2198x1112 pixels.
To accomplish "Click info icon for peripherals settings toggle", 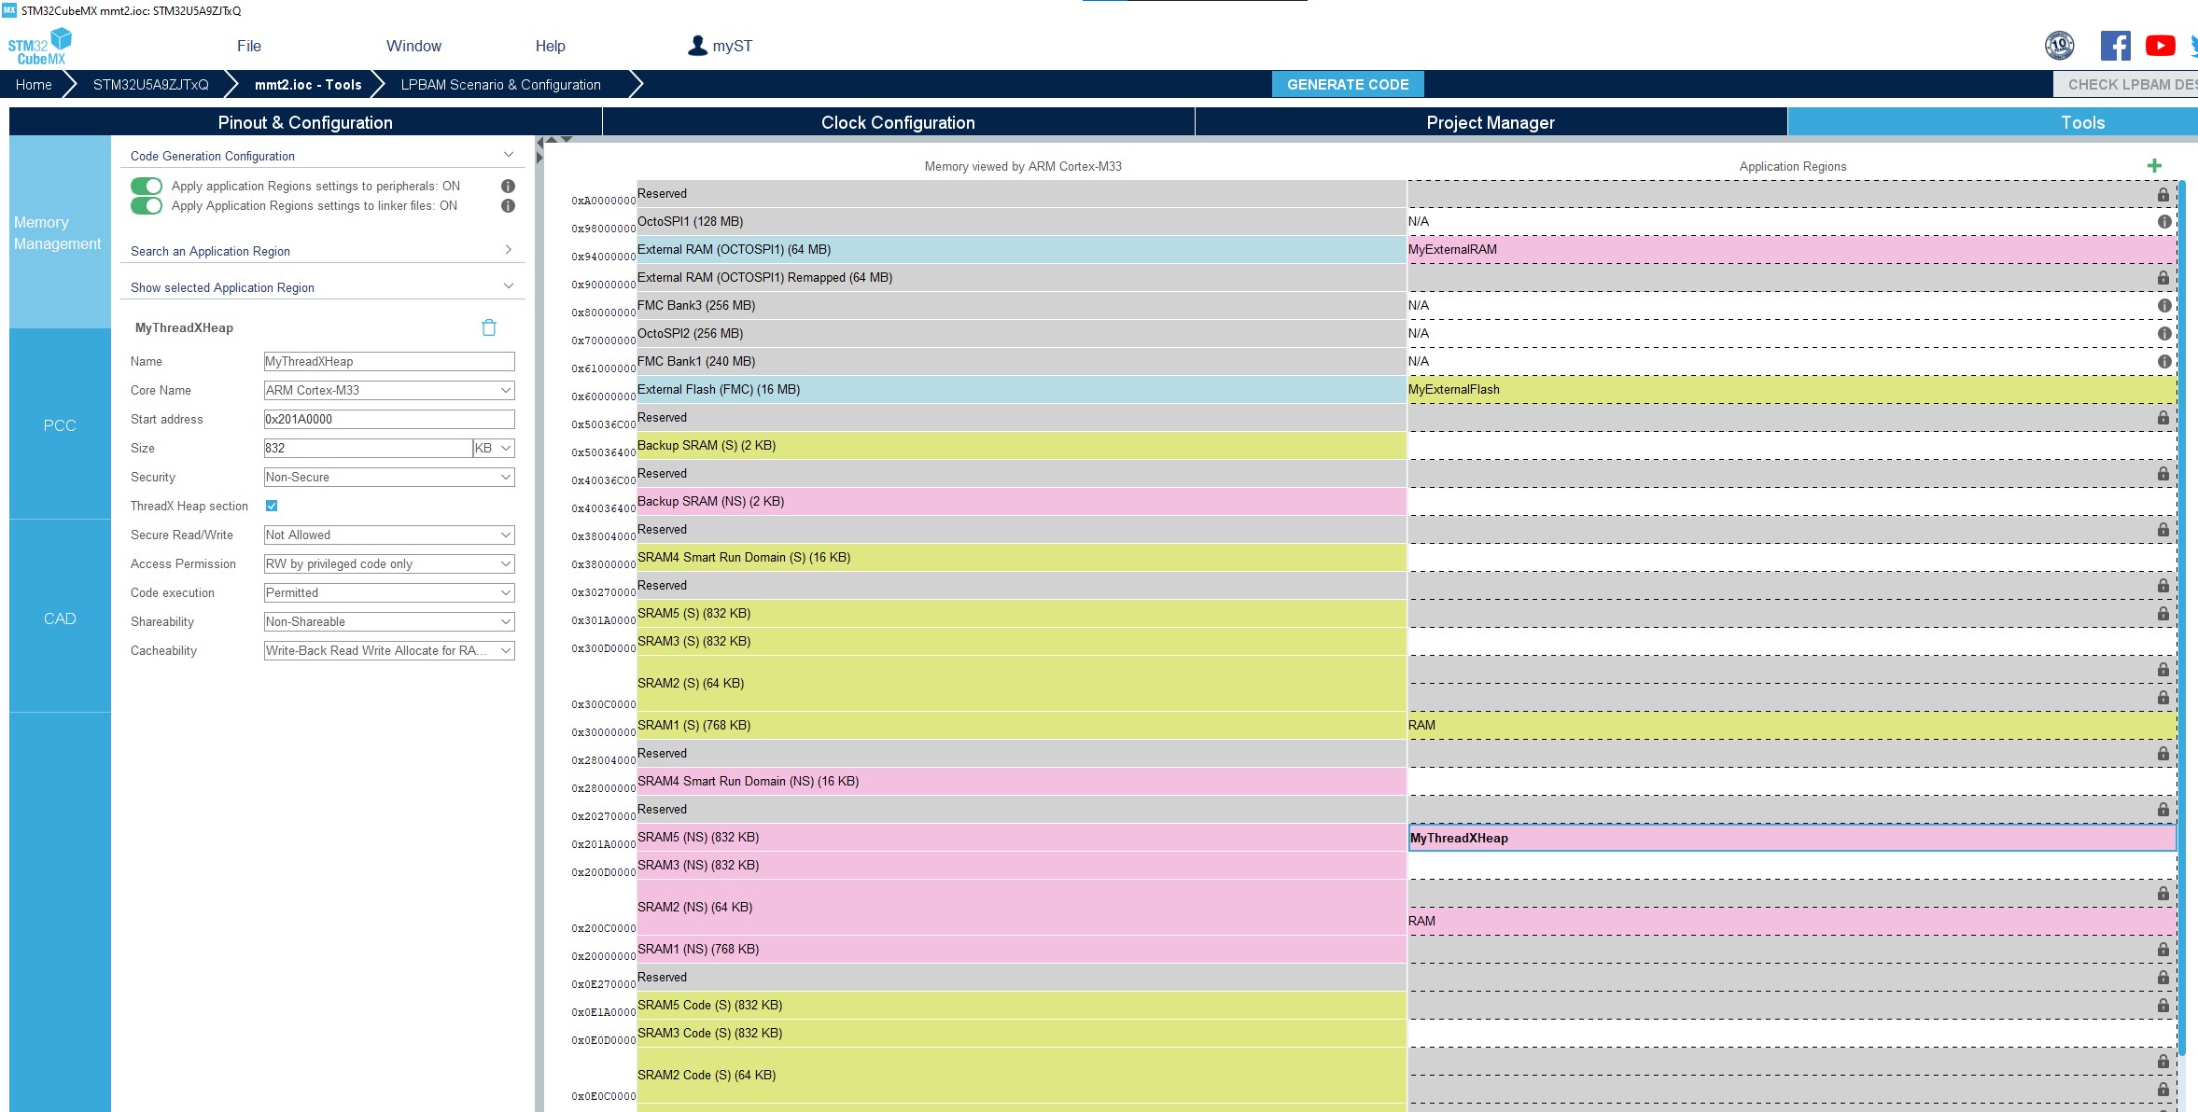I will tap(508, 186).
